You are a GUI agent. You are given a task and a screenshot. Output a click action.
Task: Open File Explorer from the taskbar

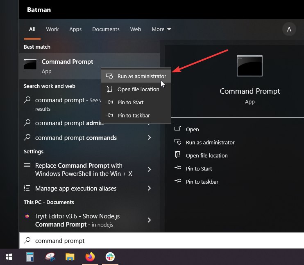[x=70, y=257]
